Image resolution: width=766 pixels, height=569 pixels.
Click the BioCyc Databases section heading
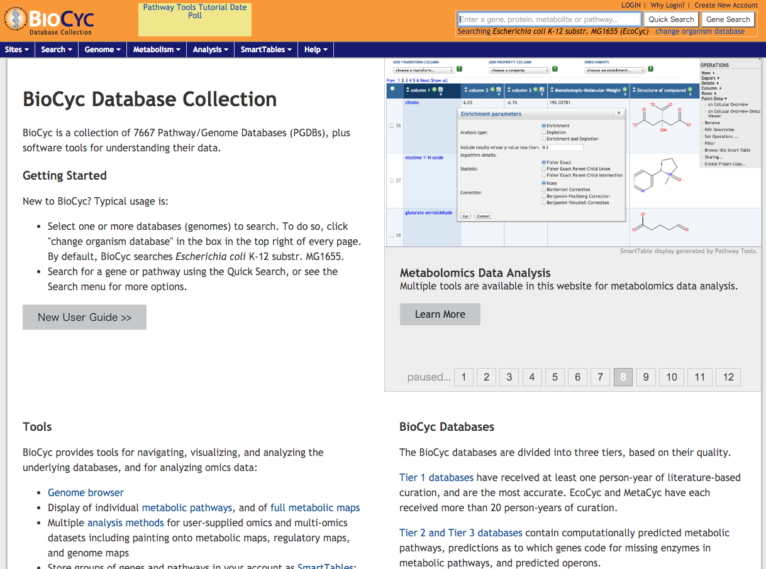[x=447, y=427]
